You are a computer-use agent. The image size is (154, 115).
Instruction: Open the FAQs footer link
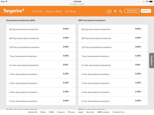click(52, 112)
